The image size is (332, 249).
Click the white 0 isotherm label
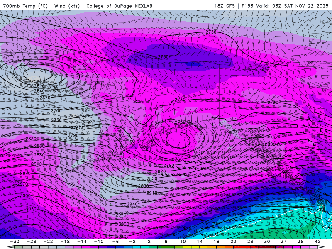coord(276,216)
